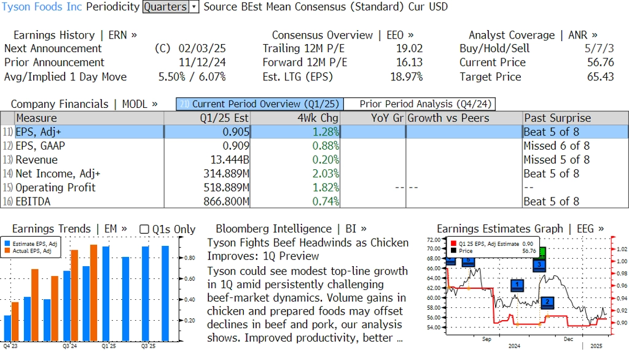Viewport: 629px width, 352px height.
Task: Enable the Q1s Only checkbox
Action: click(x=144, y=229)
